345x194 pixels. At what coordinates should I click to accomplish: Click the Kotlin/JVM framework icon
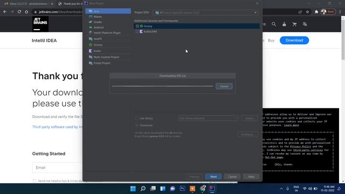(x=141, y=31)
